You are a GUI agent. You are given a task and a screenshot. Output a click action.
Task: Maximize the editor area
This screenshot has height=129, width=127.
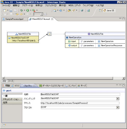tap(123, 19)
